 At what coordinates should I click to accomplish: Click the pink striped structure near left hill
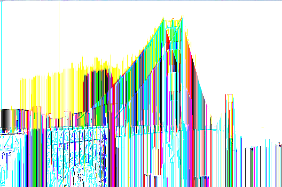coord(37,117)
